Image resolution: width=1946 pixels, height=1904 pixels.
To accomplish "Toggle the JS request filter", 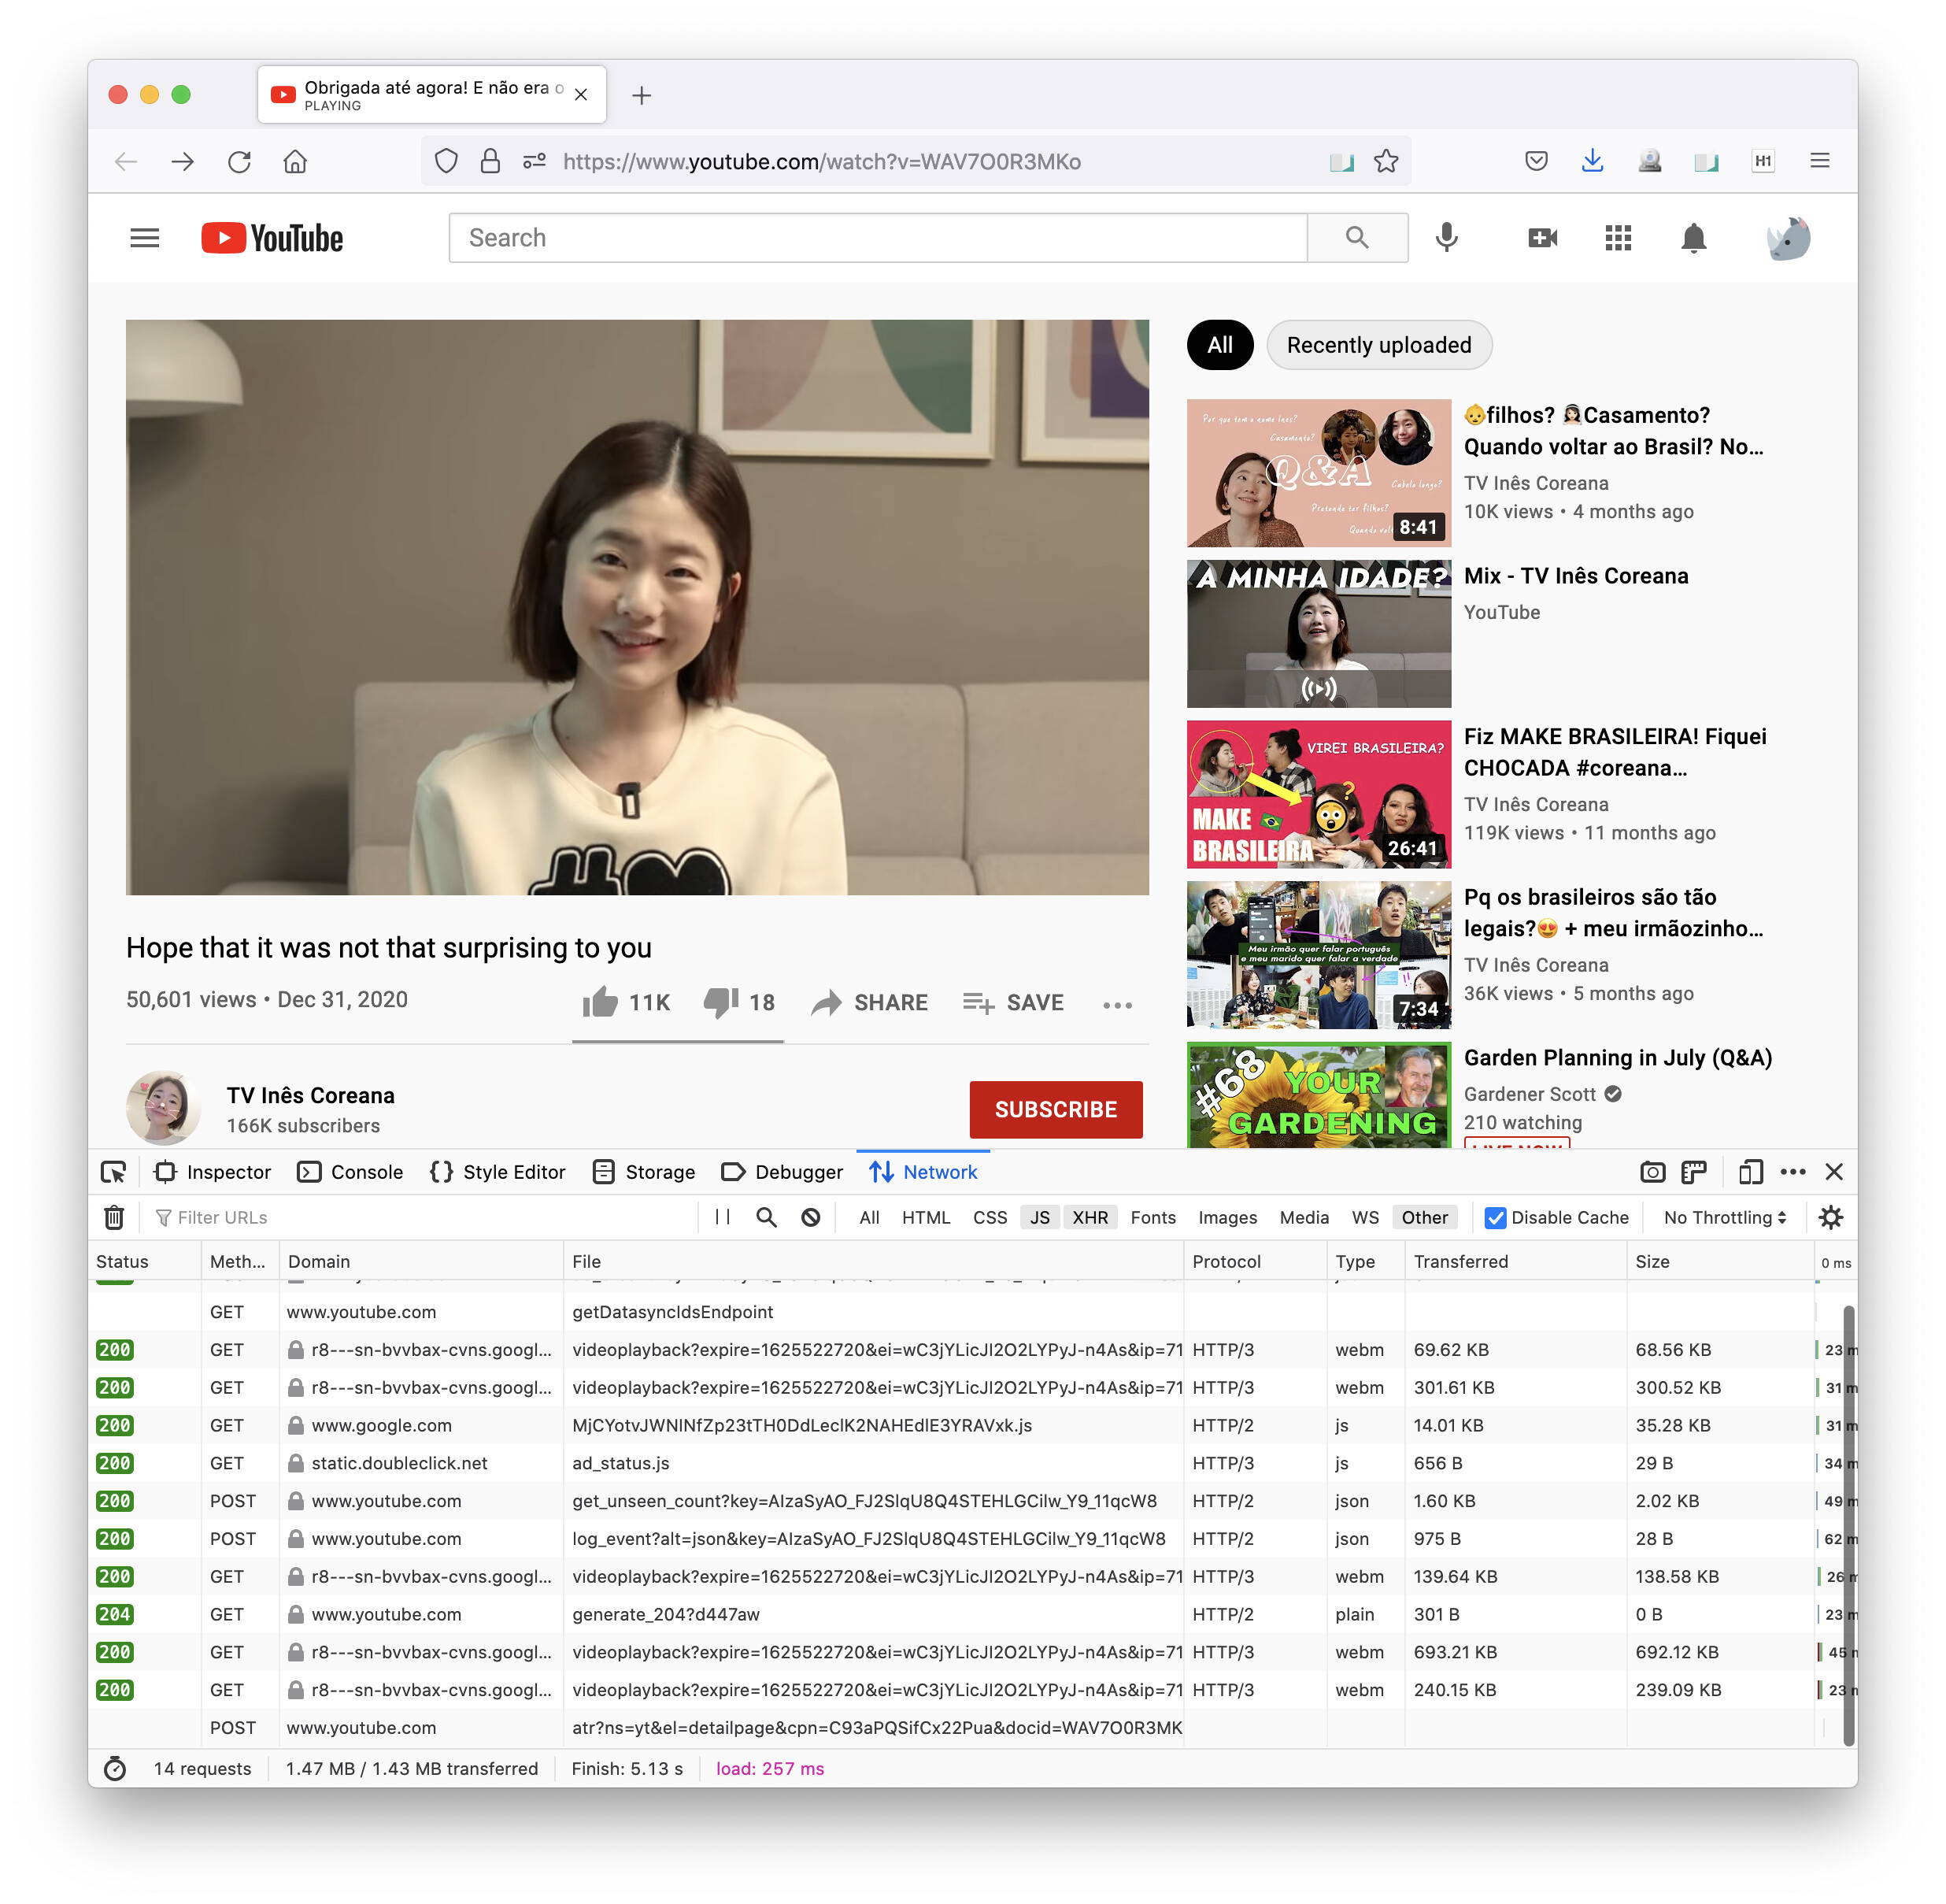I will tap(1041, 1217).
